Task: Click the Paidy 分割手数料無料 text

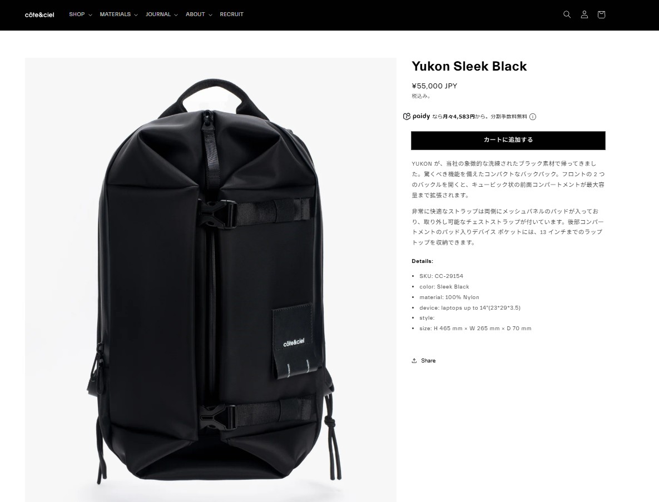Action: click(x=508, y=117)
